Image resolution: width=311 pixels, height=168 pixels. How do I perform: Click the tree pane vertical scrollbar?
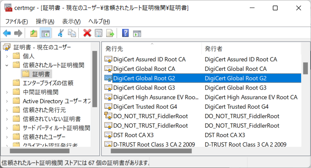[95, 79]
